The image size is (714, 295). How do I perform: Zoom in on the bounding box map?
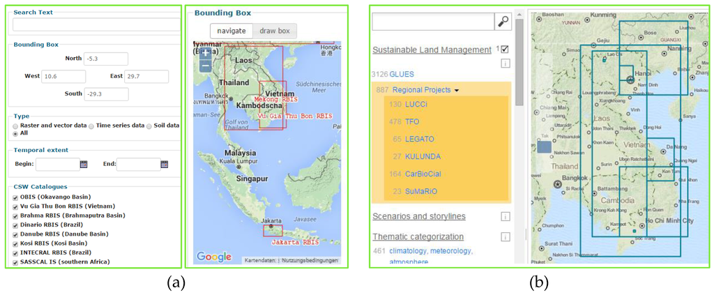tap(205, 53)
